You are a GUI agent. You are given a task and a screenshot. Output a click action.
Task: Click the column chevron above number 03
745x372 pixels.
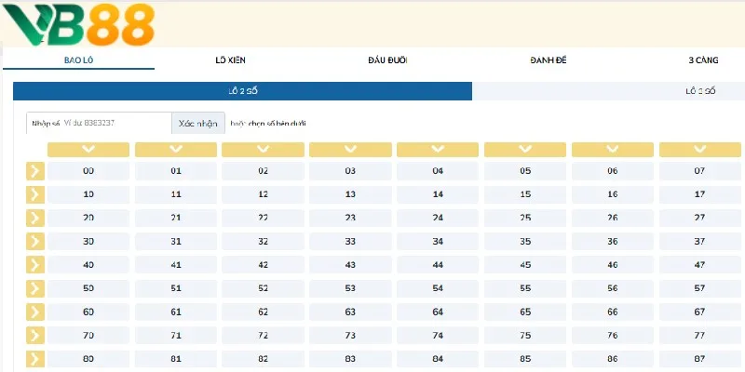(350, 149)
